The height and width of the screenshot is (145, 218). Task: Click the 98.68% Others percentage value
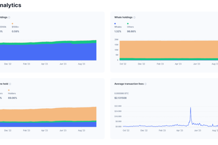(131, 32)
